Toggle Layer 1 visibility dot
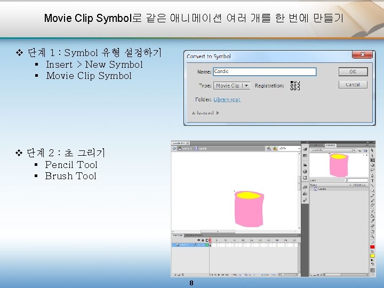 [x=199, y=245]
